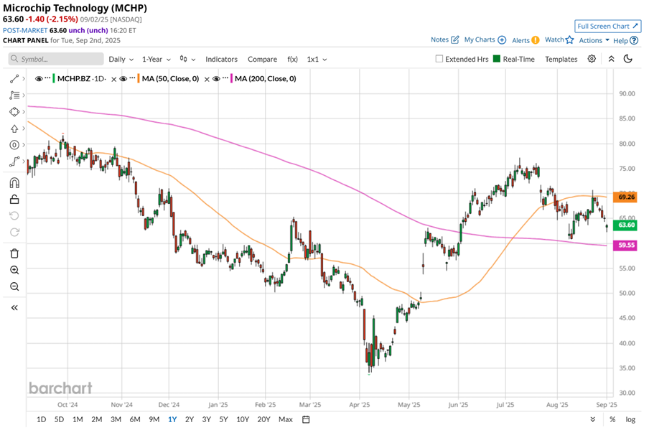649x430 pixels.
Task: Open the 1-Year period dropdown
Action: [x=156, y=59]
